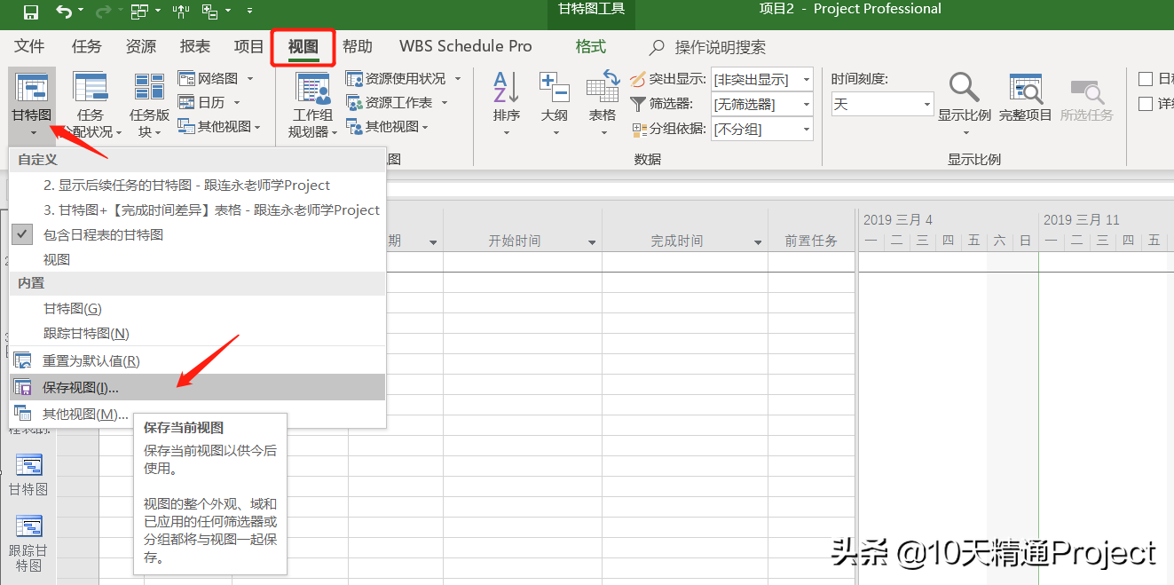
Task: Choose 其他视图(M)... menu entry
Action: pos(197,414)
